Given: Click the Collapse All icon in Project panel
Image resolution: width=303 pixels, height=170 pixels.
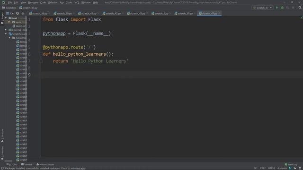Looking at the screenshot, I should tap(23, 13).
